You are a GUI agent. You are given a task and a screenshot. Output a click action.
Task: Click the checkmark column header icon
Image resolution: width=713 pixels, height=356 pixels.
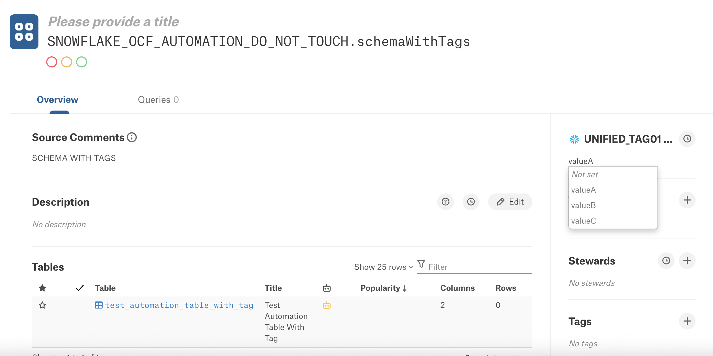(x=80, y=288)
